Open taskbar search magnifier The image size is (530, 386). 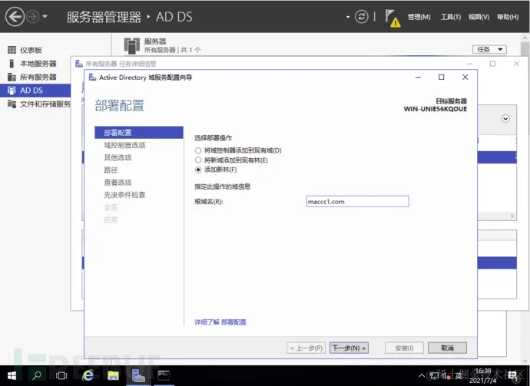(37, 375)
